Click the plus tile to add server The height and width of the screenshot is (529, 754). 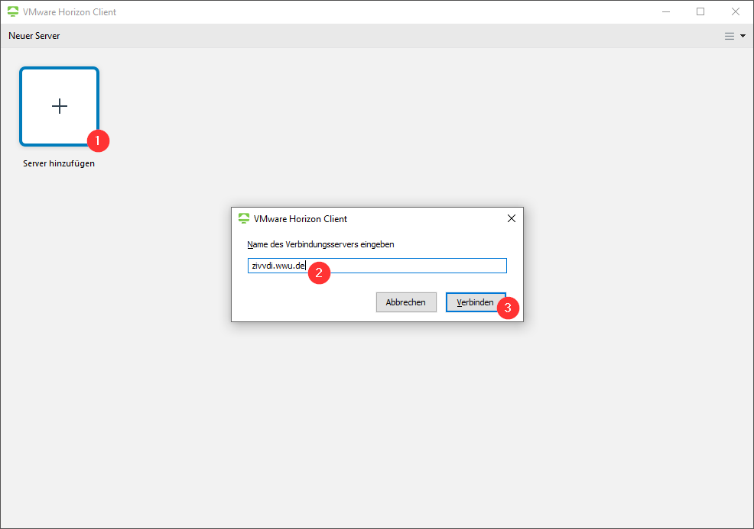click(59, 106)
